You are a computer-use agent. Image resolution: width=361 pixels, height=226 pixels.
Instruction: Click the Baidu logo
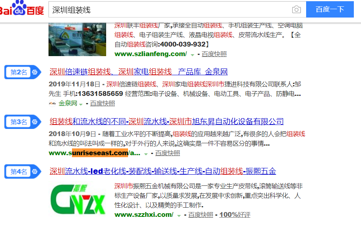21,8
